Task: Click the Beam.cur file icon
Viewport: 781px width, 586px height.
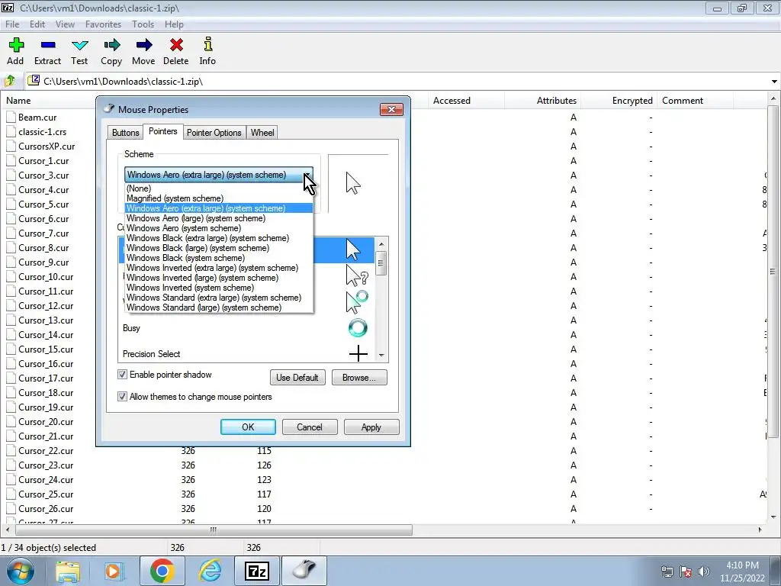Action: coord(11,117)
